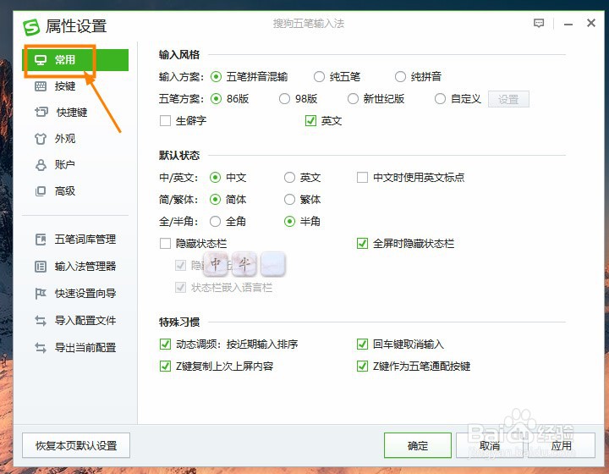The image size is (609, 474).
Task: Click the Sogou S logo icon
Action: (x=31, y=27)
